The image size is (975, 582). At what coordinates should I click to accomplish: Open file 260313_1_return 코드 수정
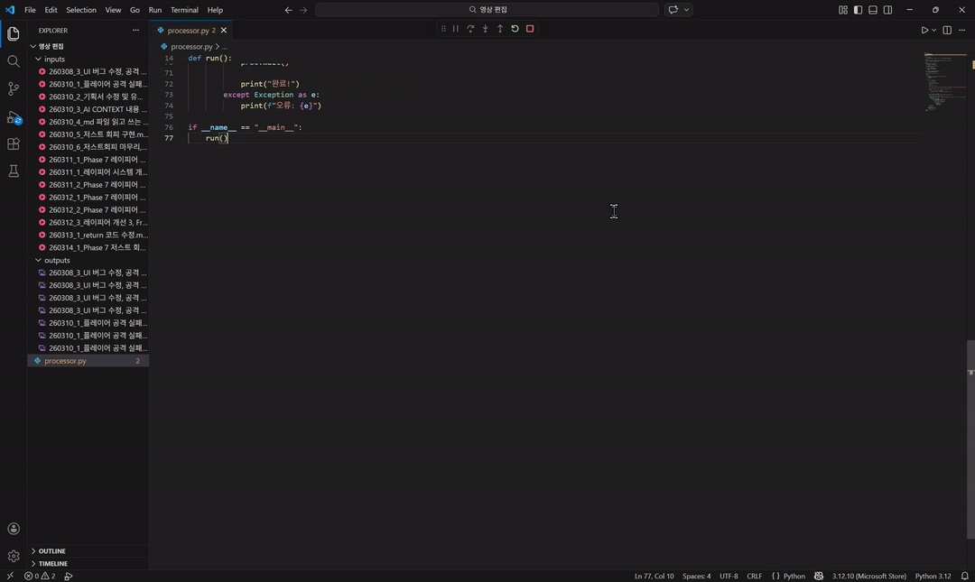88,235
